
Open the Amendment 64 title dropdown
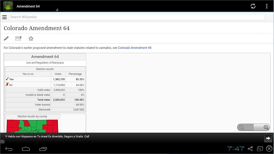point(37,6)
